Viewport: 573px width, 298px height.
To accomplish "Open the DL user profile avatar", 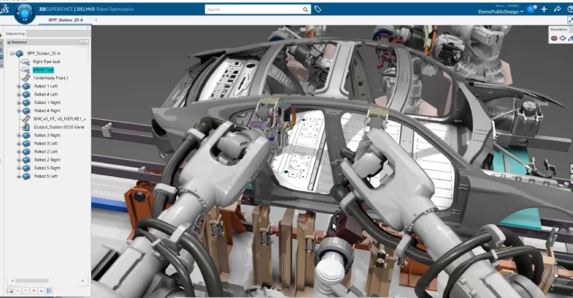I will pyautogui.click(x=531, y=9).
